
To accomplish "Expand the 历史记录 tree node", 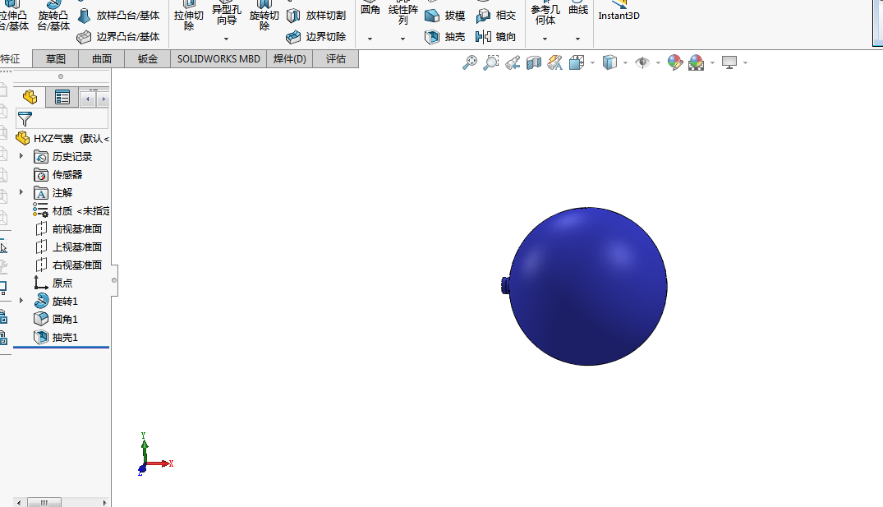I will click(21, 156).
